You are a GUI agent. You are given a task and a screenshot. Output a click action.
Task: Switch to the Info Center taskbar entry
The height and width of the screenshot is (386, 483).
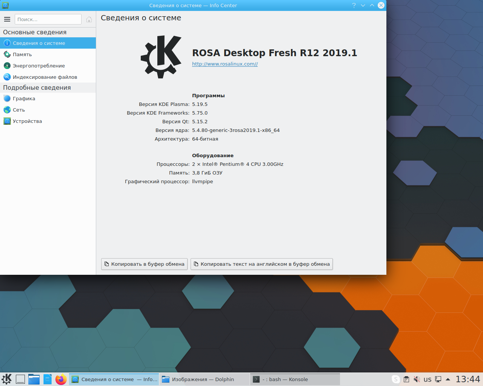[x=114, y=379]
